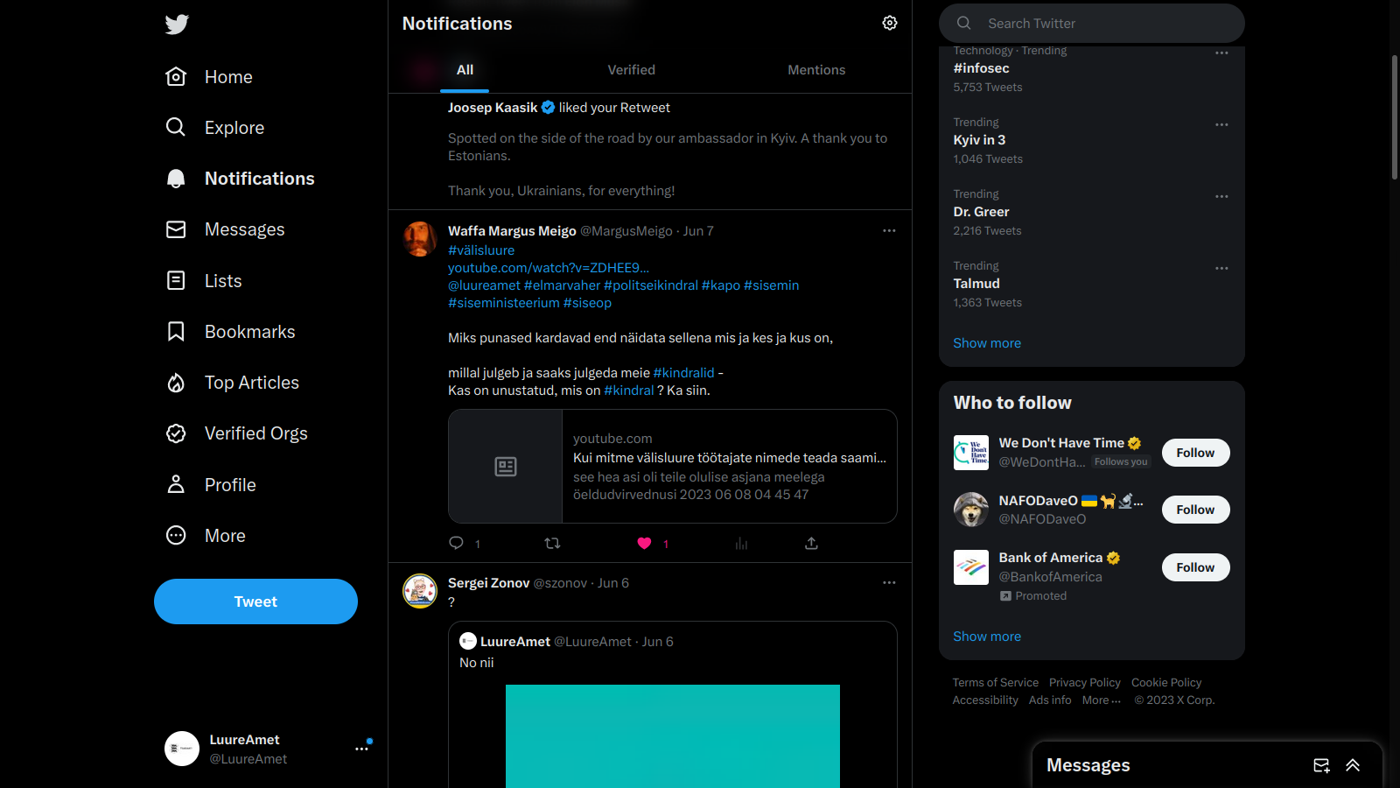Open the #välisluure hashtag
Viewport: 1400px width, 788px height.
click(481, 250)
